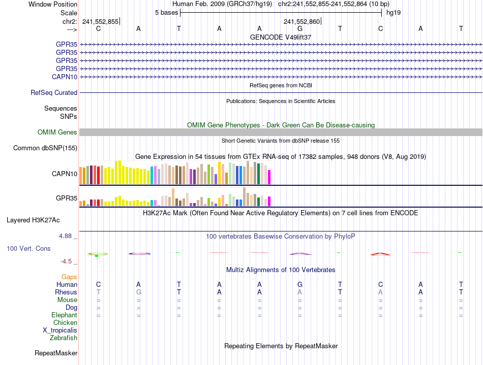Click the 241,552,860 coordinate marker
483x365 pixels.
click(302, 21)
